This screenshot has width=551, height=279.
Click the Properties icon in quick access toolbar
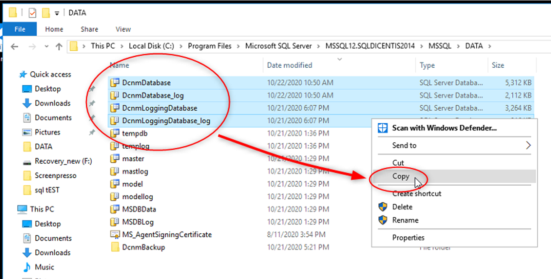pos(32,13)
